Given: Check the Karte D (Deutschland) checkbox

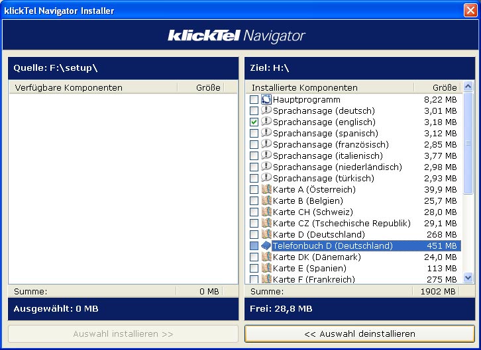Looking at the screenshot, I should click(x=254, y=235).
